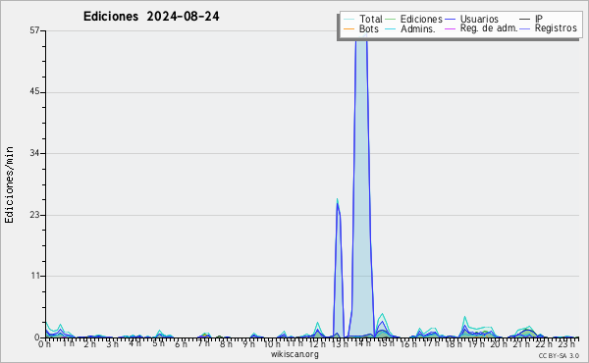The width and height of the screenshot is (589, 363).
Task: Click the '5 h' x-axis label
Action: (x=158, y=343)
